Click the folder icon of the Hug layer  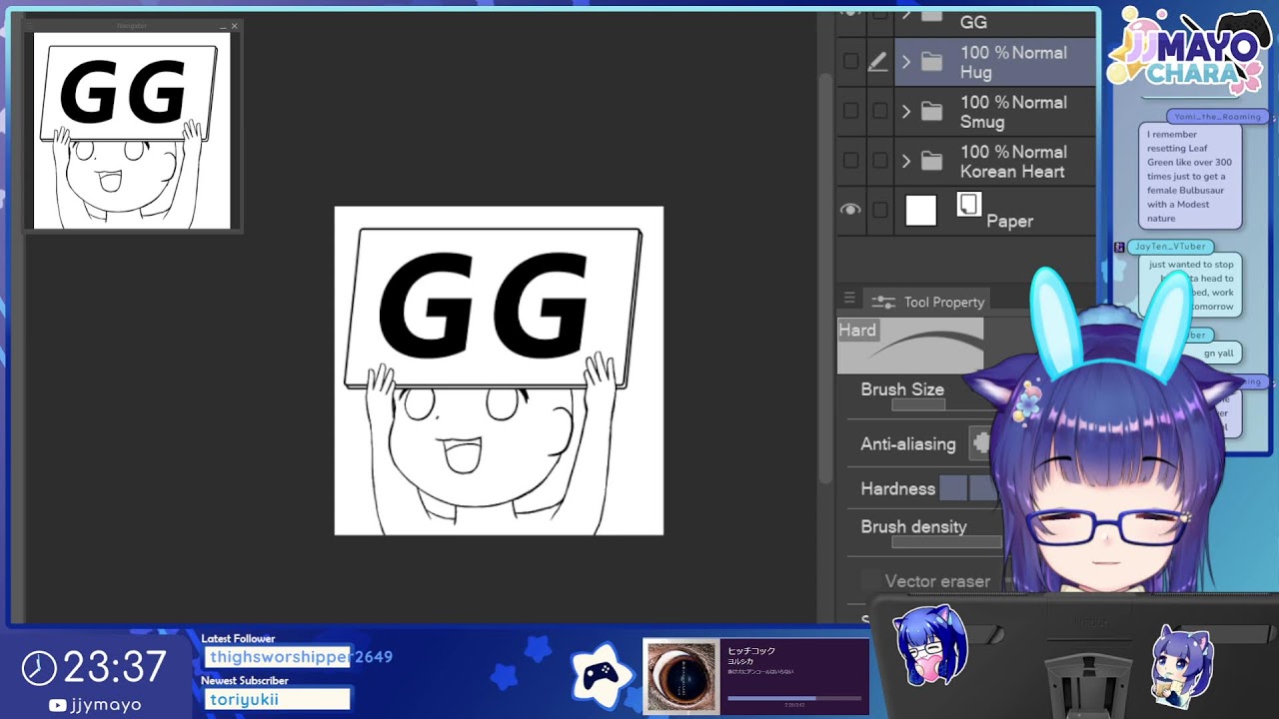click(x=931, y=62)
